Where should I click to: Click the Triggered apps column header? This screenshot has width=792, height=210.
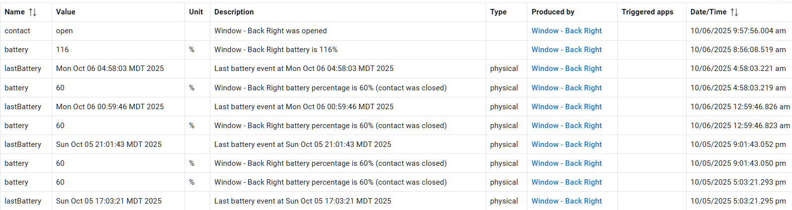click(x=647, y=12)
